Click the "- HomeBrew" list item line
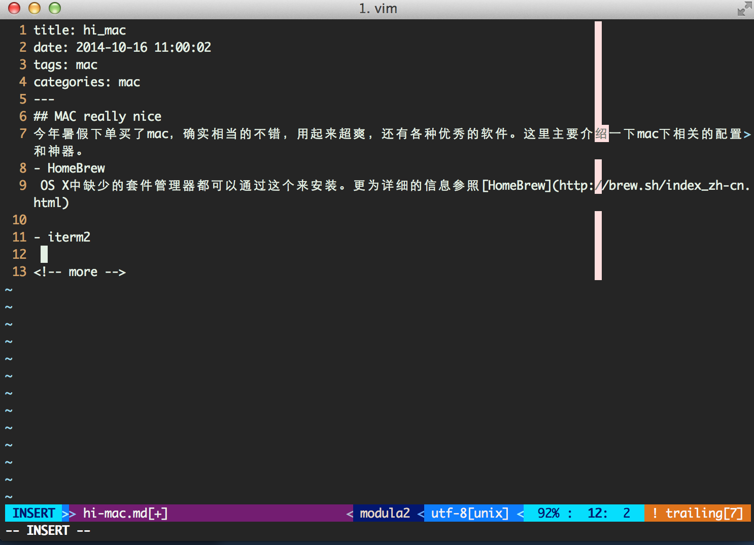 click(x=70, y=168)
